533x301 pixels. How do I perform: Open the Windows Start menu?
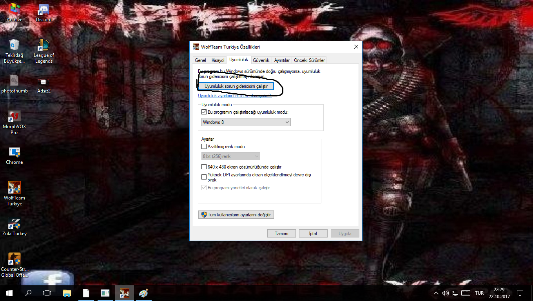(9, 293)
